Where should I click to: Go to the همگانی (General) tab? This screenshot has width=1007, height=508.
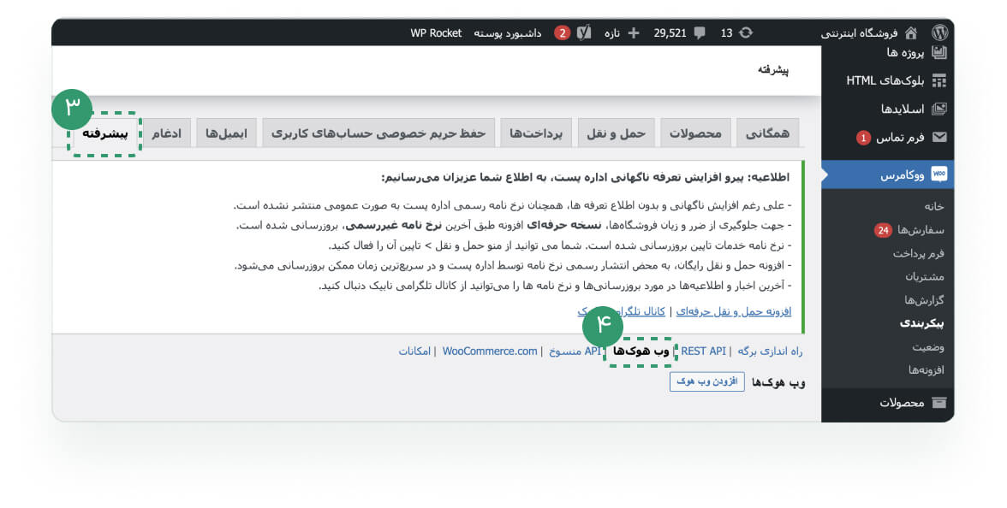(x=767, y=133)
